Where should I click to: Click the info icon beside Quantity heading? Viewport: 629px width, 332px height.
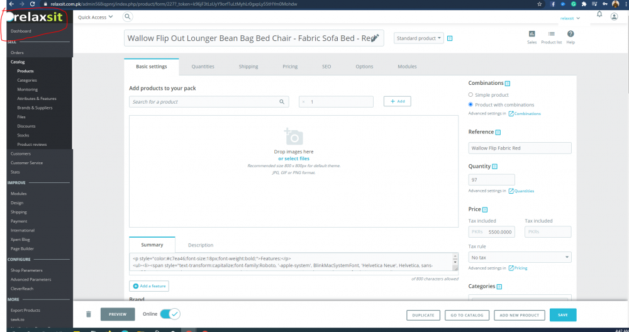pyautogui.click(x=494, y=167)
